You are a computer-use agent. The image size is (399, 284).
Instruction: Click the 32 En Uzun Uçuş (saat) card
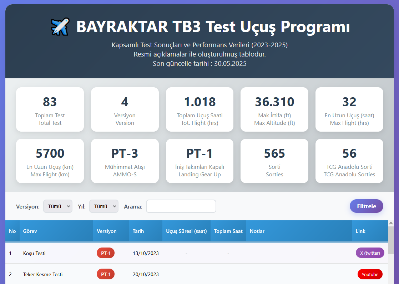349,109
